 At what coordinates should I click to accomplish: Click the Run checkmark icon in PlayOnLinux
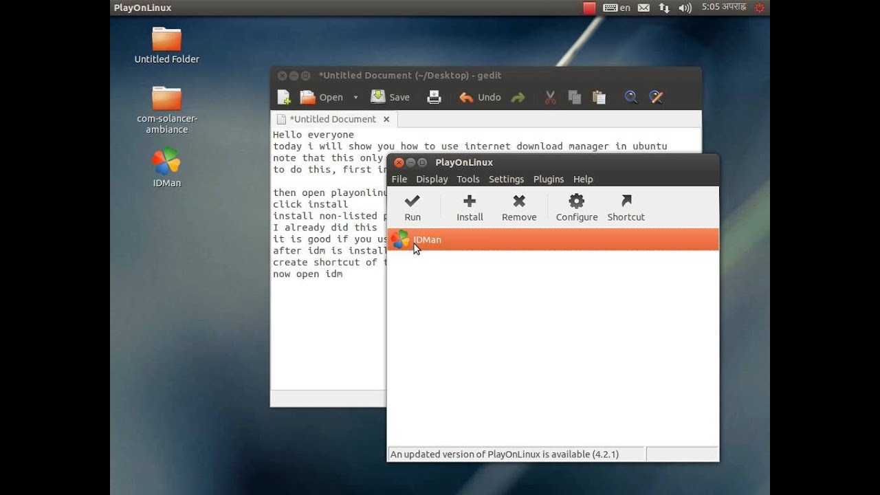coord(412,201)
